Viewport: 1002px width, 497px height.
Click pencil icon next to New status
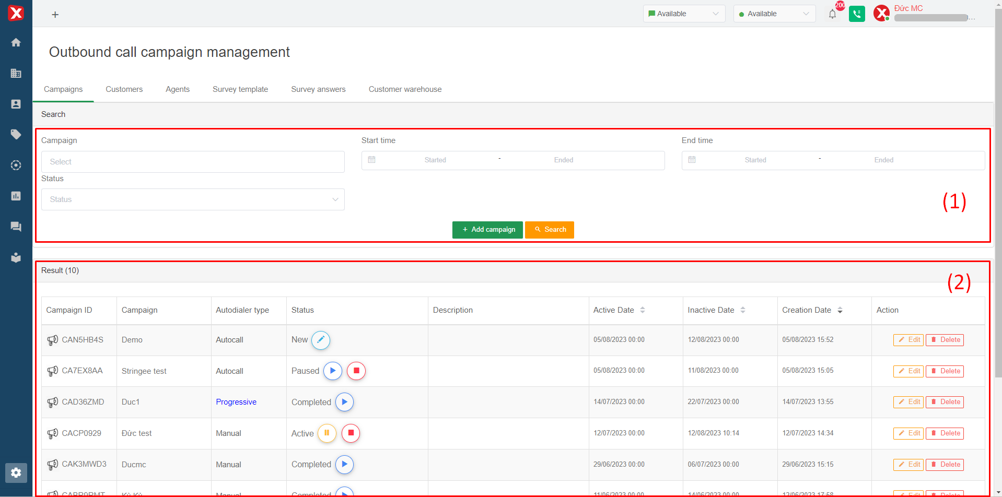pos(321,340)
